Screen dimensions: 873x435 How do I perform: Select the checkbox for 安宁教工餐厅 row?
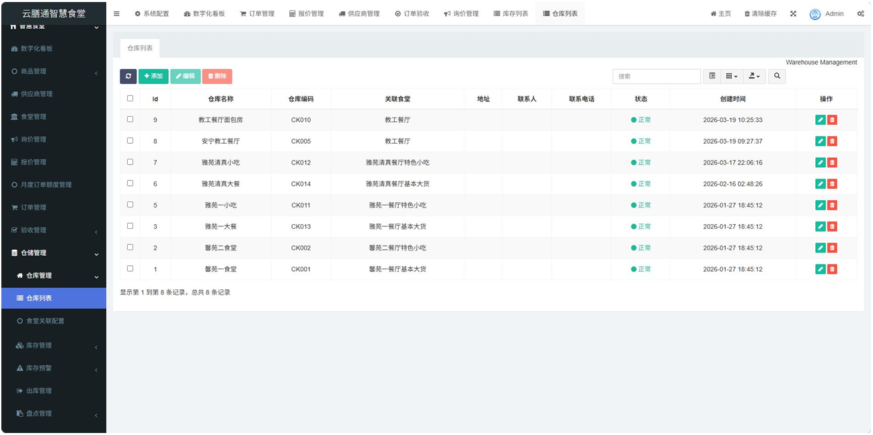point(130,141)
